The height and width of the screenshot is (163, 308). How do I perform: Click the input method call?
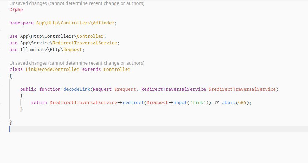coord(180,103)
